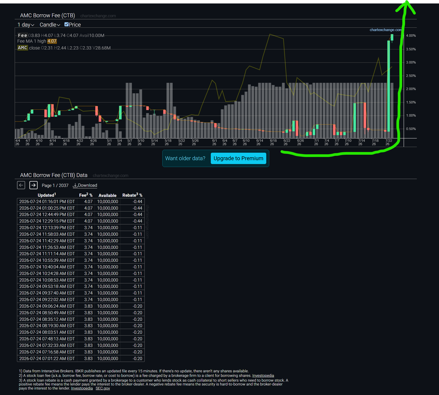Select row 2026-07-24 07:01:22 AM EDT
The height and width of the screenshot is (395, 439).
pos(81,359)
